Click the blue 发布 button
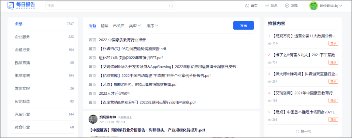The height and width of the screenshot is (138, 352). pos(243,25)
